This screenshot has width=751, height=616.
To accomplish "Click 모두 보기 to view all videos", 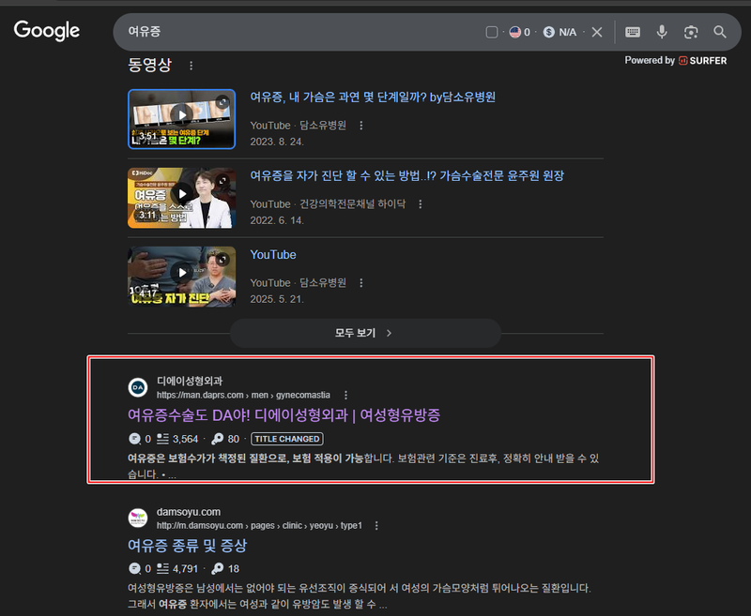I will point(365,333).
